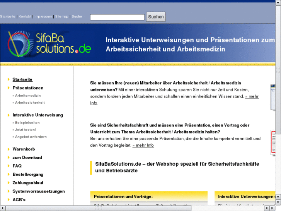Open zum Download in the sidebar

point(27,158)
